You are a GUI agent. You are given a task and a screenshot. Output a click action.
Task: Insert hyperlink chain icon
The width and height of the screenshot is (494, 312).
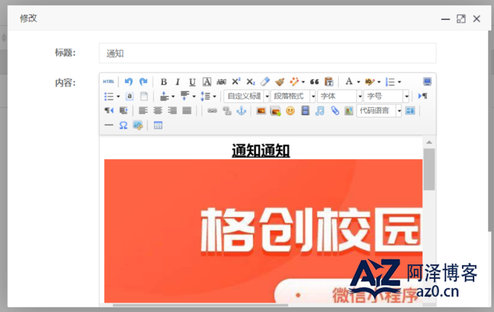pos(212,111)
